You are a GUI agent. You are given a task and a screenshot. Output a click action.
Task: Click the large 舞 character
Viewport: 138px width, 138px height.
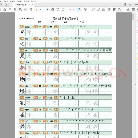pos(22,127)
